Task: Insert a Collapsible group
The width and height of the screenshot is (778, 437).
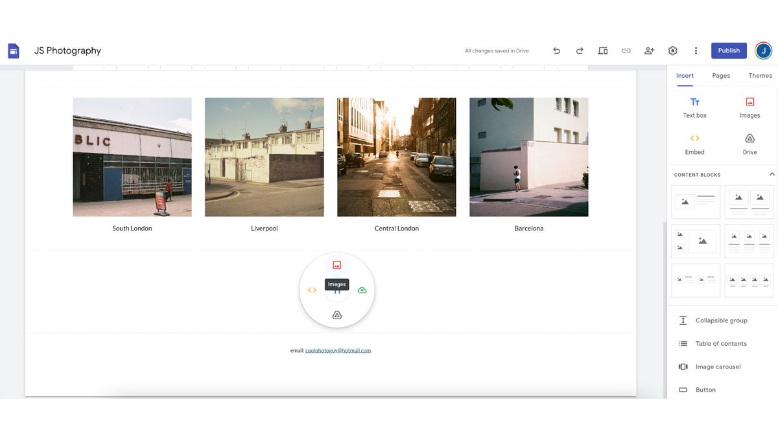Action: tap(721, 320)
